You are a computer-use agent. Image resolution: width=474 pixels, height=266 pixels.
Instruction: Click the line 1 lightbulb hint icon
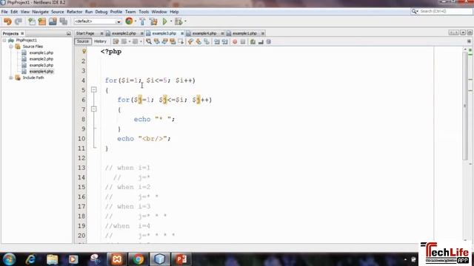[x=84, y=51]
